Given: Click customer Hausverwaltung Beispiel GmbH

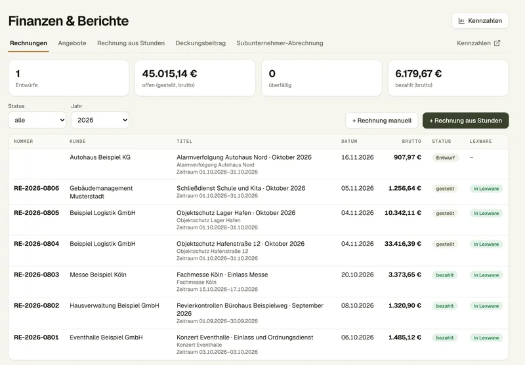Looking at the screenshot, I should click(114, 305).
